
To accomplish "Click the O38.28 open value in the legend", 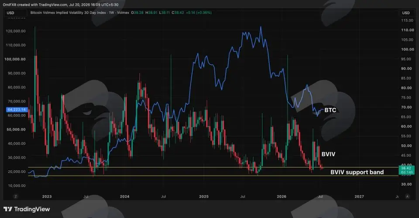I will [137, 13].
